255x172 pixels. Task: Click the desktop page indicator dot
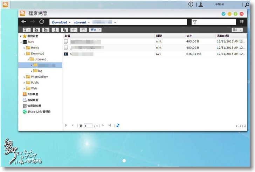coord(124,161)
